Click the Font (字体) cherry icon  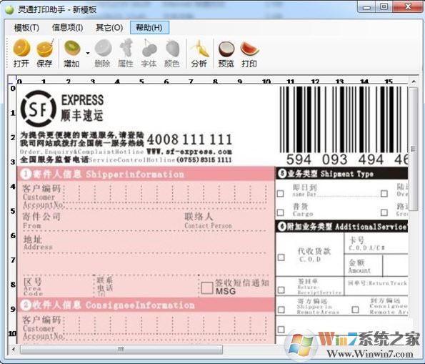tap(149, 53)
